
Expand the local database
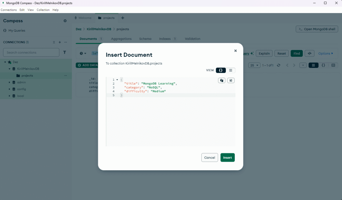pyautogui.click(x=9, y=96)
